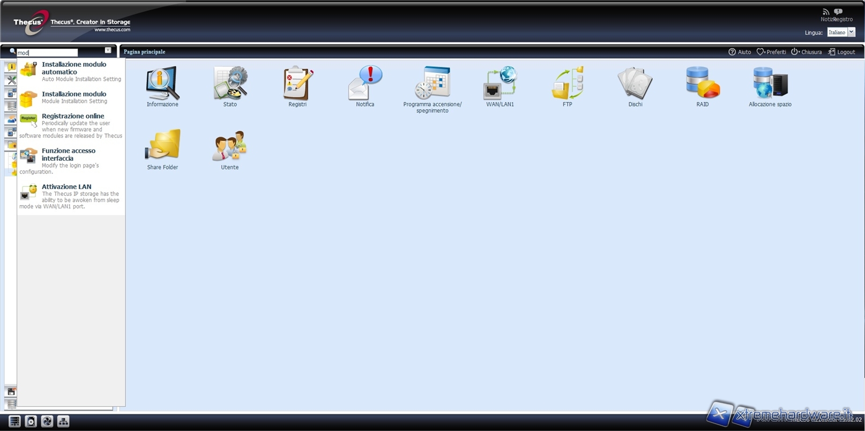Click the search input field

click(x=47, y=52)
